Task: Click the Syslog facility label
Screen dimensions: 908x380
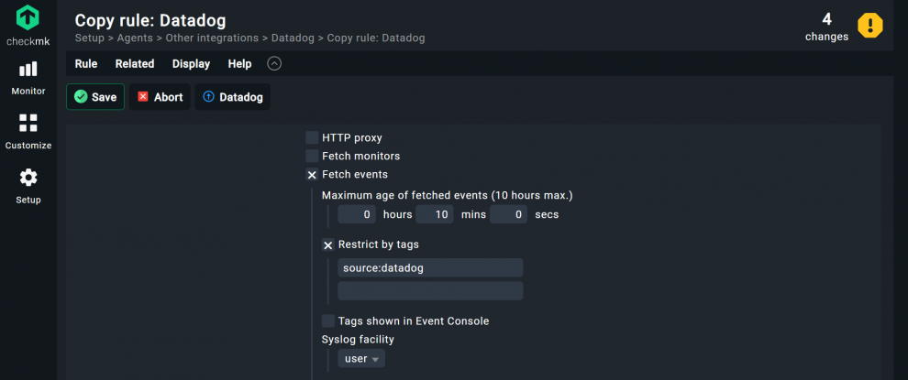Action: (358, 340)
